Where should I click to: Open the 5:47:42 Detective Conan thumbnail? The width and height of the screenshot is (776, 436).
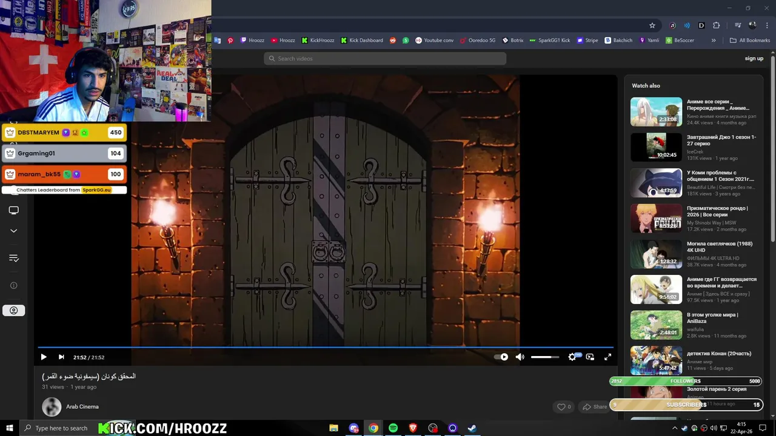pyautogui.click(x=656, y=361)
